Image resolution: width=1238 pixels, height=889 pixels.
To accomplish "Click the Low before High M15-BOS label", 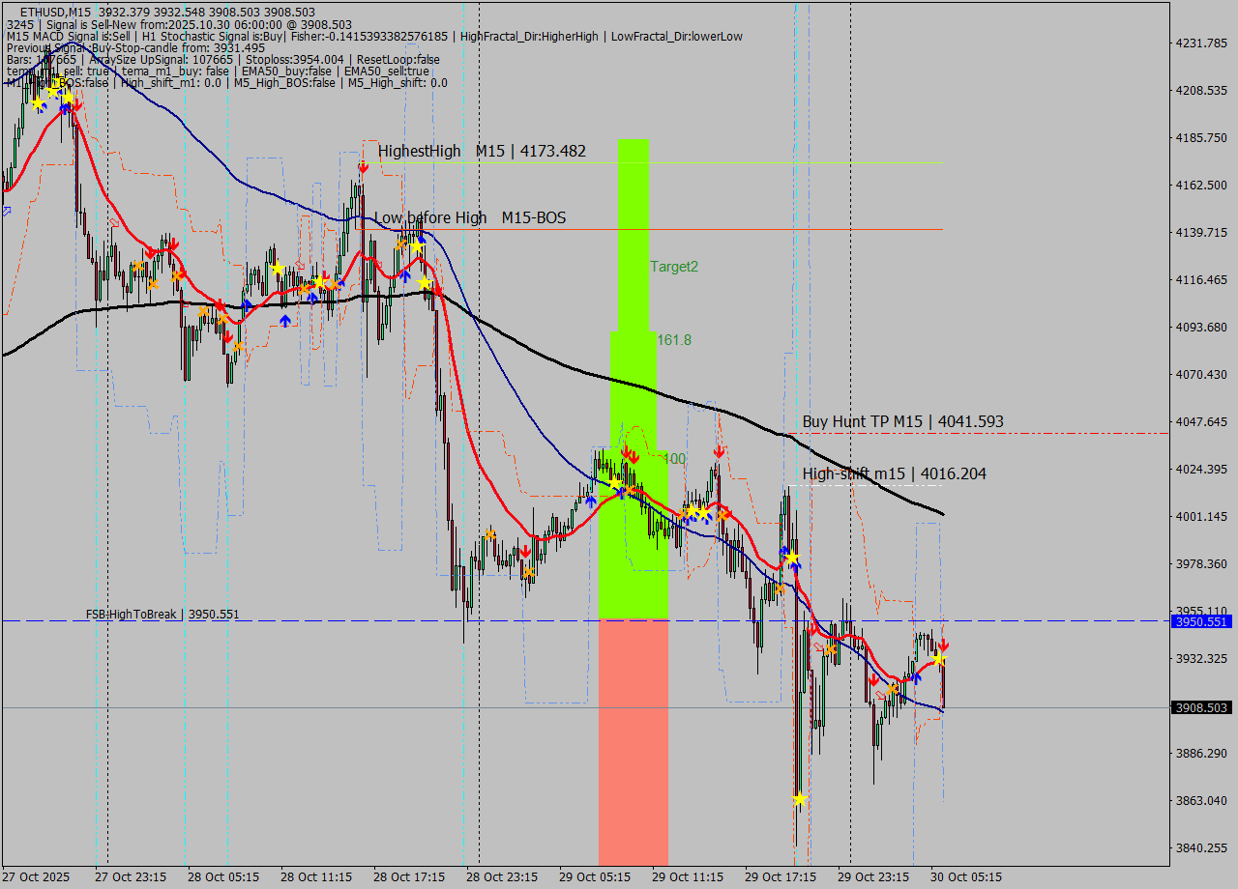I will (x=470, y=217).
